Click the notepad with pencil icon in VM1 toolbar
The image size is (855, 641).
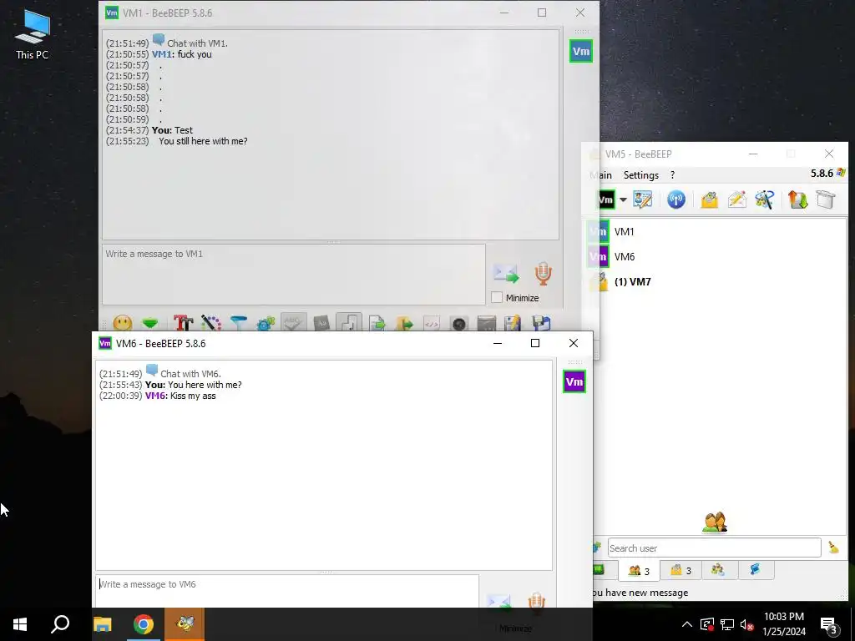click(514, 323)
